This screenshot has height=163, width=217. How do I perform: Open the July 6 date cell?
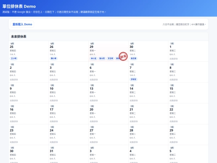(108, 72)
